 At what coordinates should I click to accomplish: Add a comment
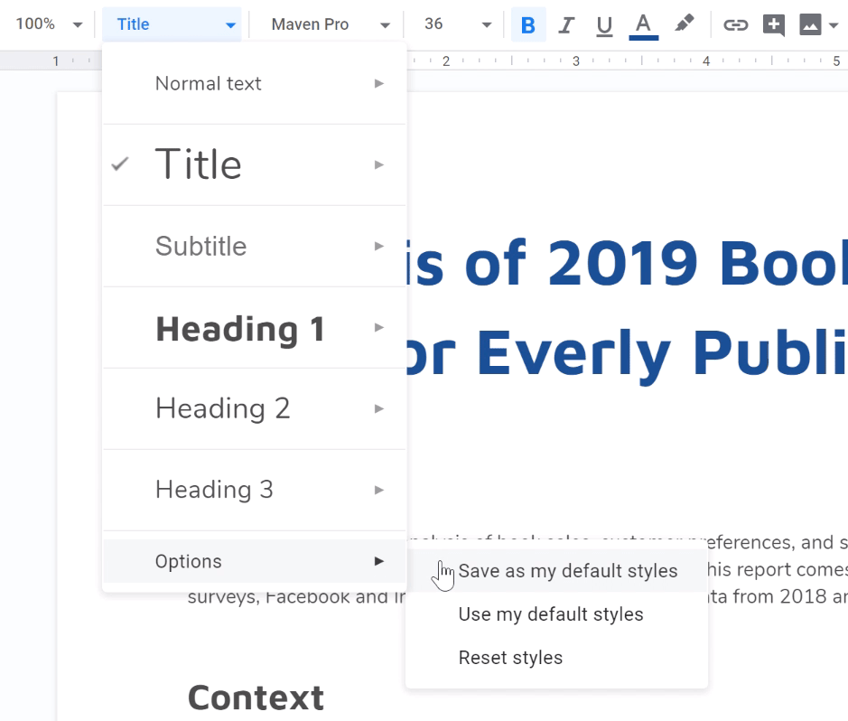coord(773,24)
